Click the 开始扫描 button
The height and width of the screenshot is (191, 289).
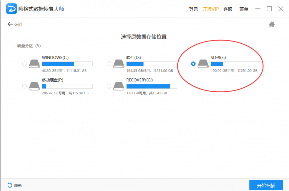click(x=266, y=185)
